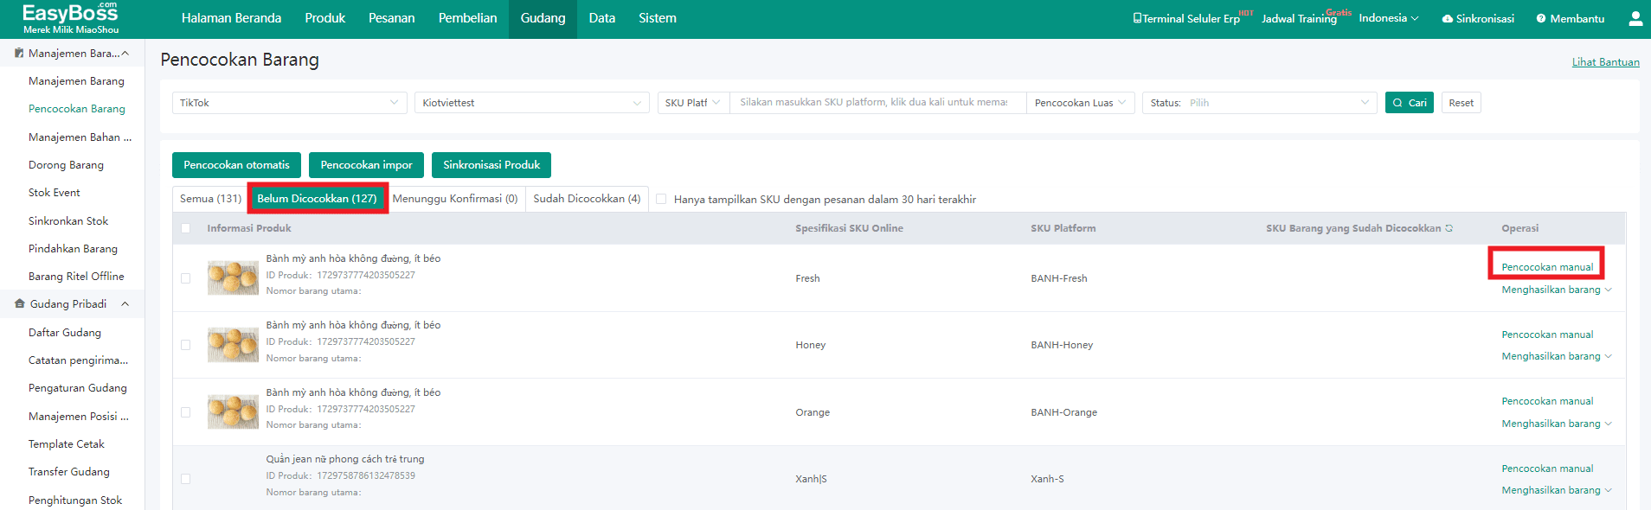Open the Status filter dropdown
This screenshot has height=510, width=1651.
1260,103
